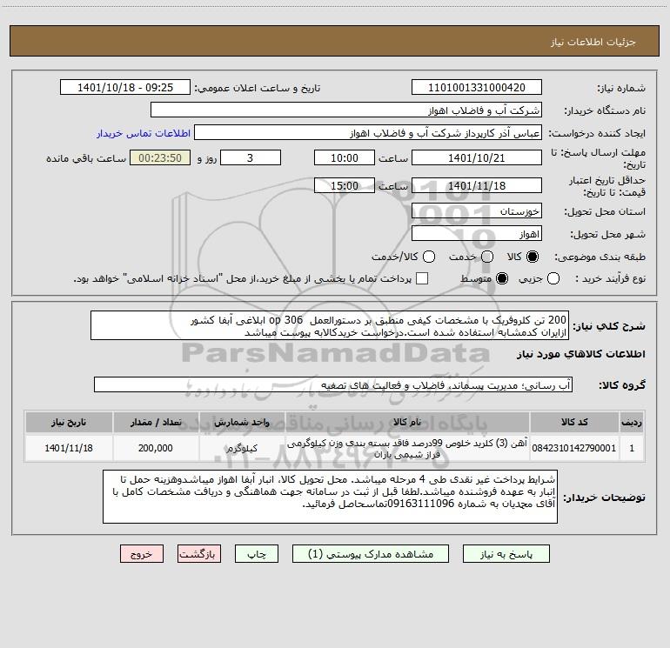This screenshot has width=670, height=648.
Task: Click the delivery province field خوزستان
Action: point(477,211)
